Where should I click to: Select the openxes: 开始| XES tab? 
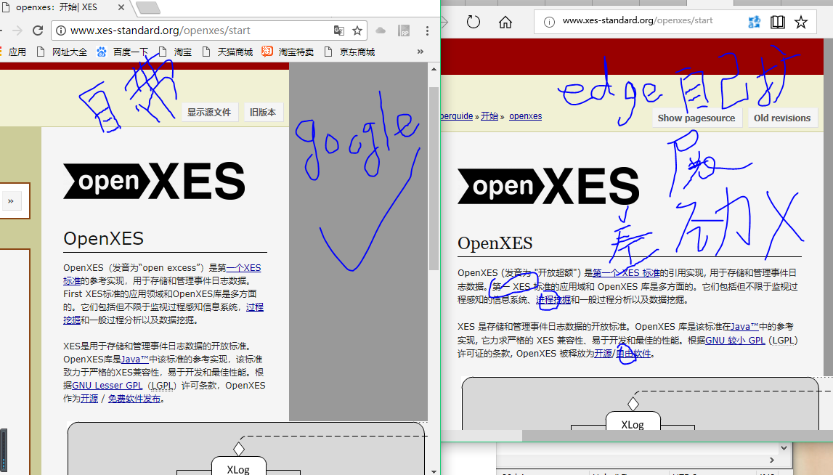(x=57, y=7)
